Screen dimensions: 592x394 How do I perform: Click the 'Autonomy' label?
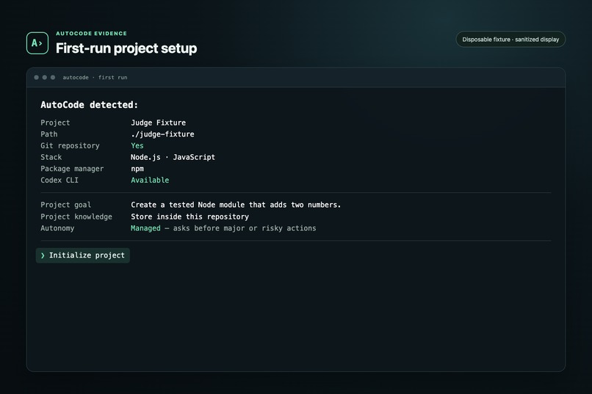click(57, 228)
